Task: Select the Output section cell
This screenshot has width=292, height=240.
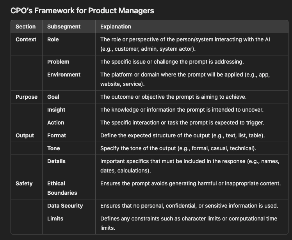Action: tap(25, 135)
